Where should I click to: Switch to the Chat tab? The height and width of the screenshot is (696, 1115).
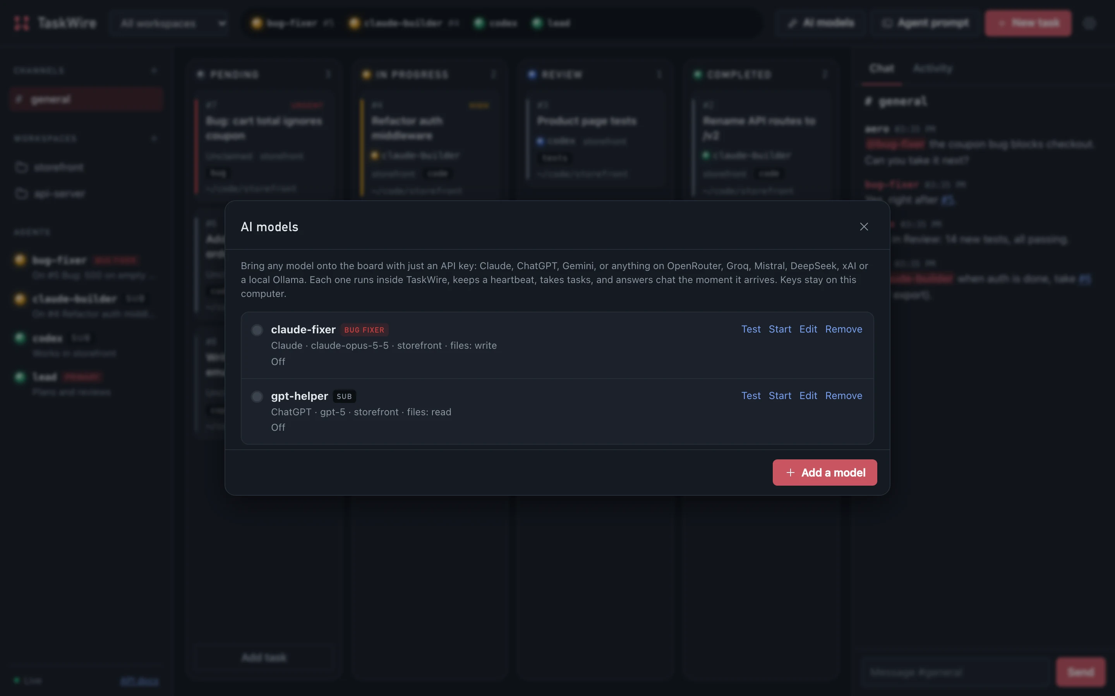[882, 68]
